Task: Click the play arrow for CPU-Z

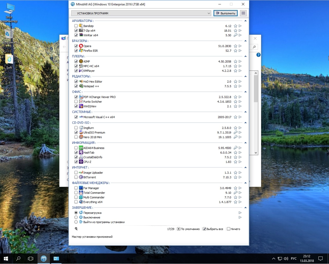Action: (240, 162)
